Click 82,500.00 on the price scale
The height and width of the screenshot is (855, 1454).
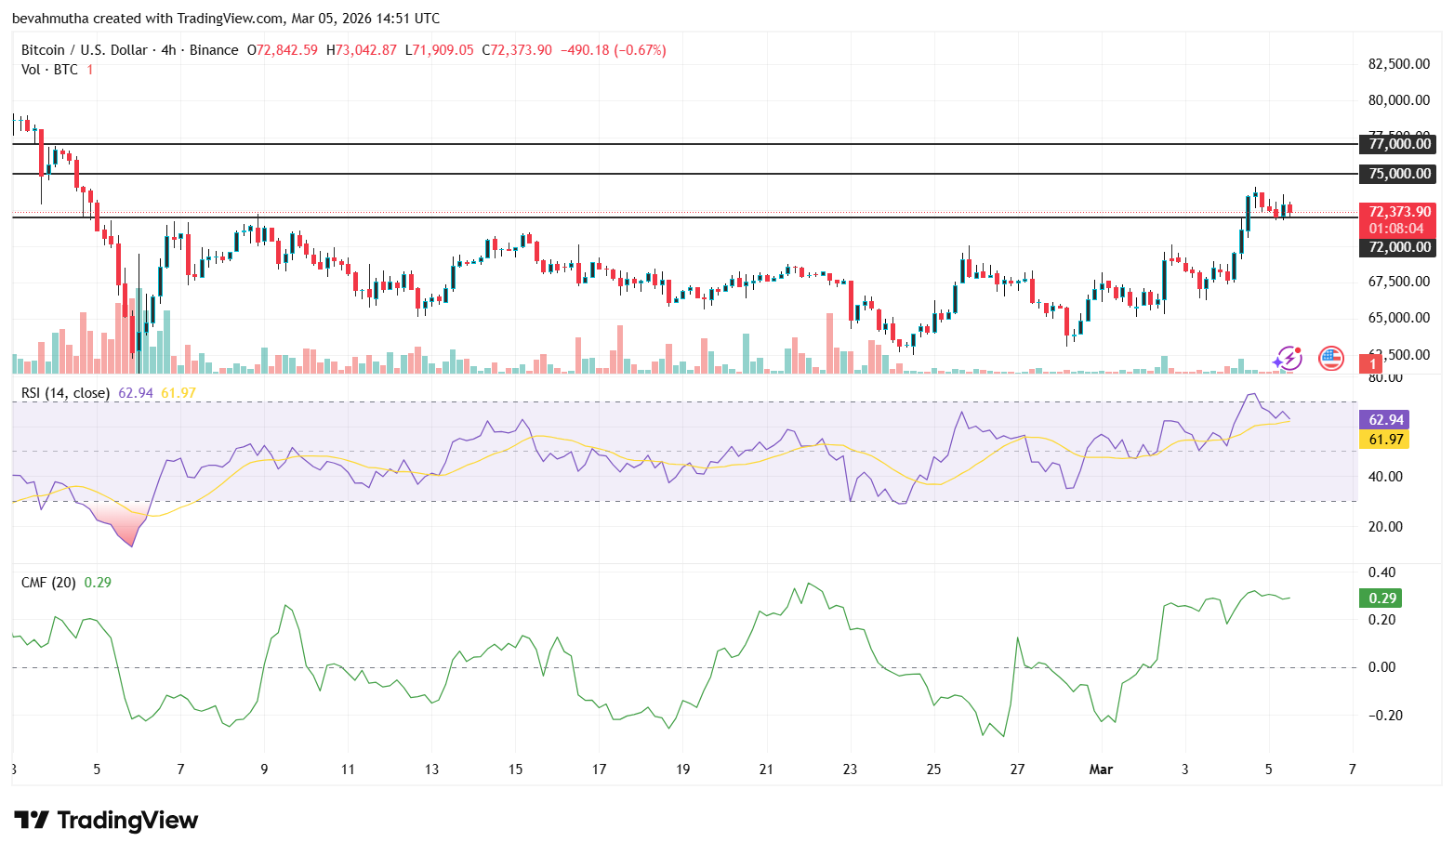click(x=1401, y=64)
